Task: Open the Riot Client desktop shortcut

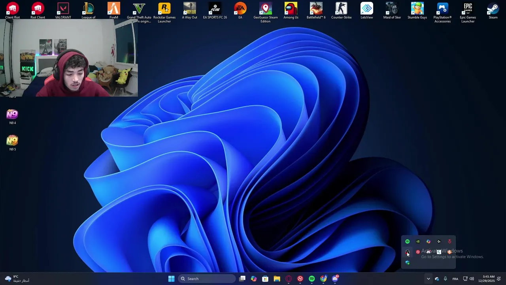Action: point(38,11)
